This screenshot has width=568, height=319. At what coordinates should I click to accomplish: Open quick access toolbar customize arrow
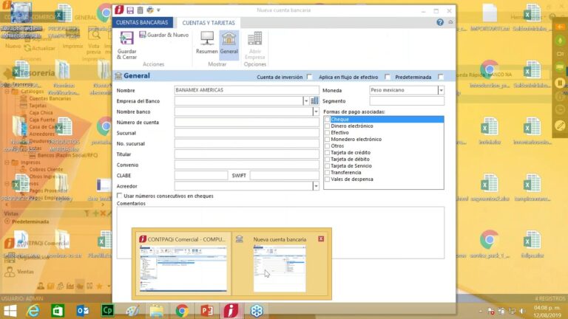[x=158, y=10]
